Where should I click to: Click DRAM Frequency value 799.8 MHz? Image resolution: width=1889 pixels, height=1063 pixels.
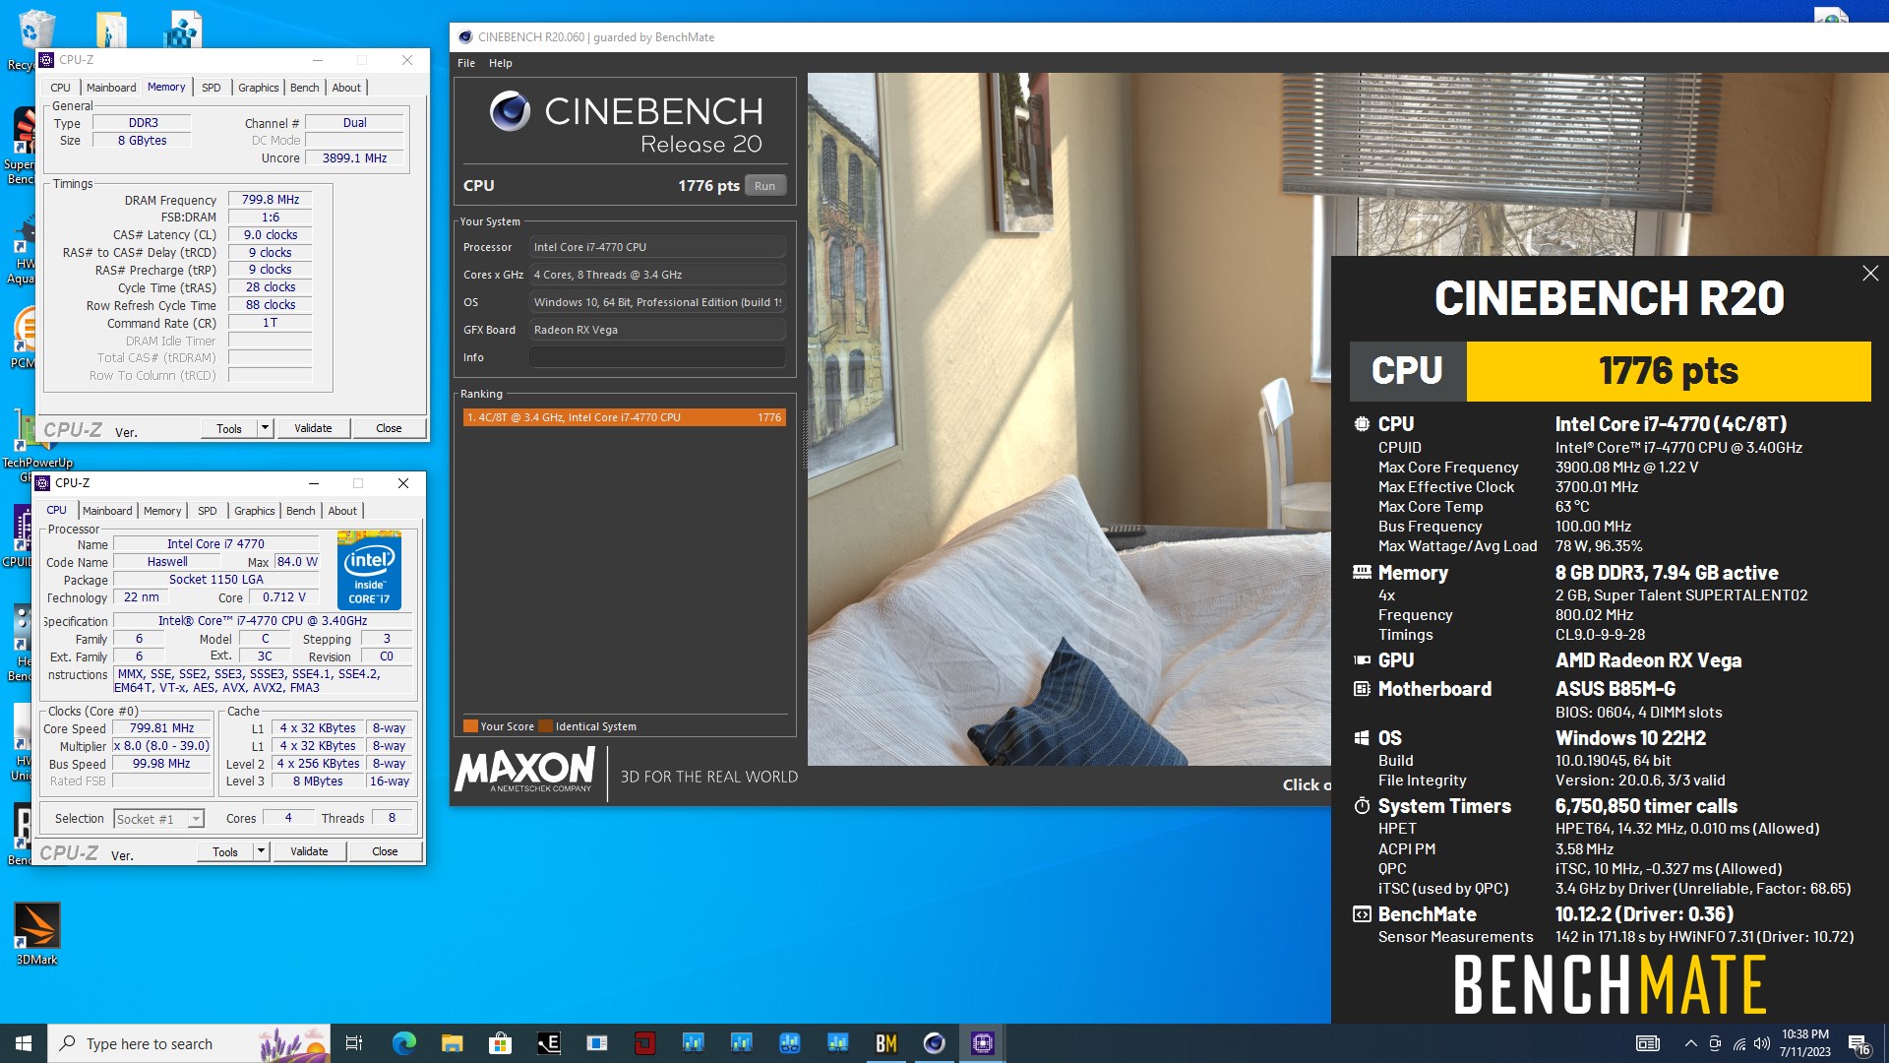(271, 200)
